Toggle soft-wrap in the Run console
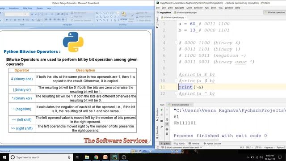 coord(167,119)
